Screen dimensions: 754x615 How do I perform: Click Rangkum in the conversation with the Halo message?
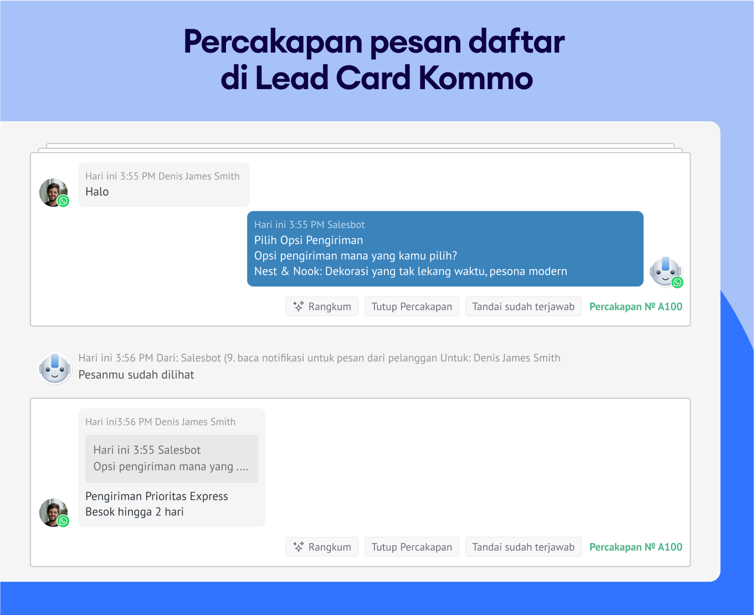pyautogui.click(x=322, y=307)
